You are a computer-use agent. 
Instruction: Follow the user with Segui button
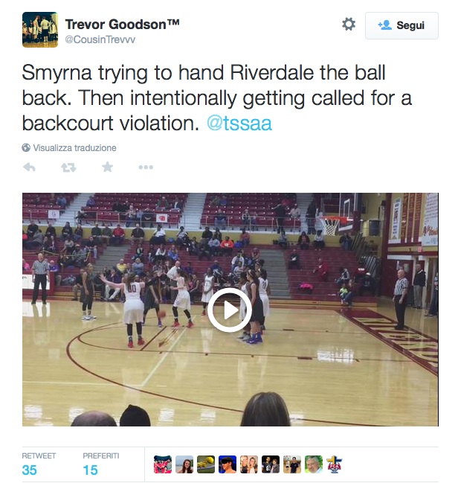(x=401, y=25)
